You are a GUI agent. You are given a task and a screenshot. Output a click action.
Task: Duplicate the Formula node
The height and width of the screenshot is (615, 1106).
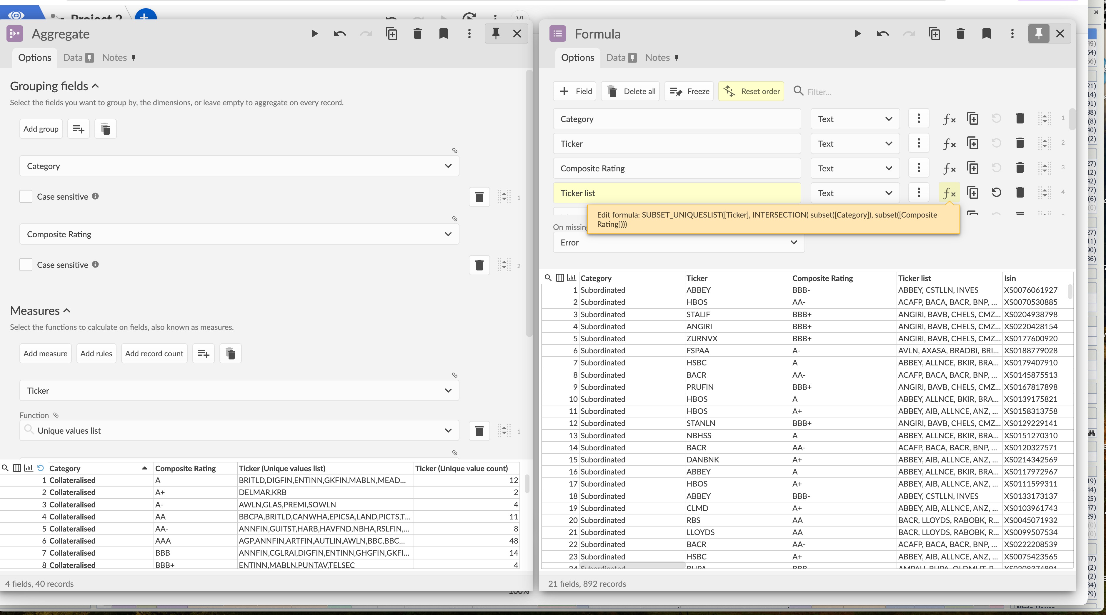point(935,34)
